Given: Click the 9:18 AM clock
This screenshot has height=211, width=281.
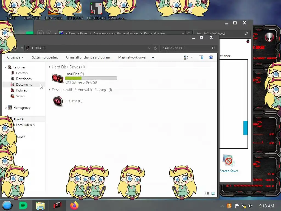Looking at the screenshot, I should tap(266, 206).
